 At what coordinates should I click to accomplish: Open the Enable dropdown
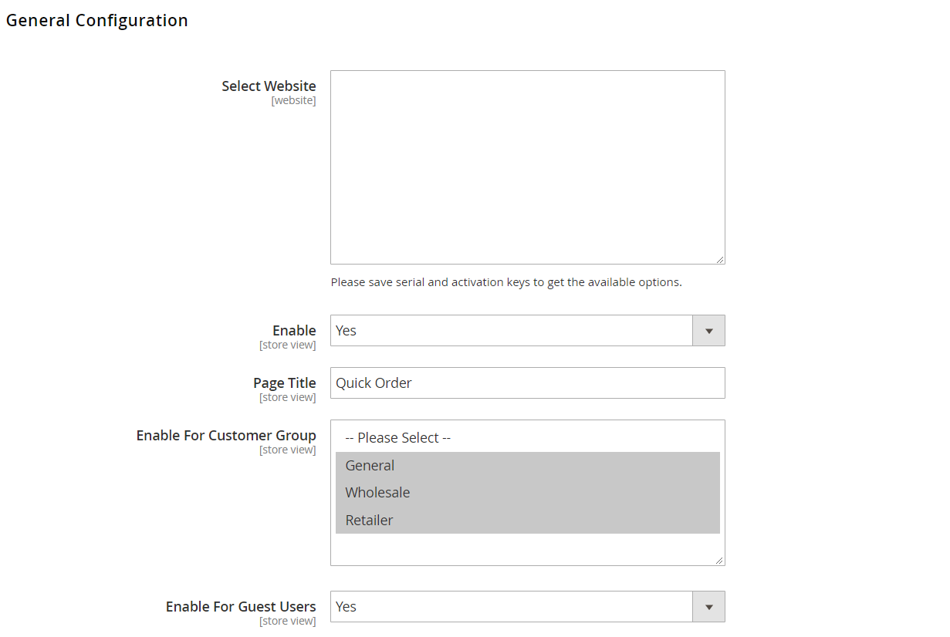527,330
